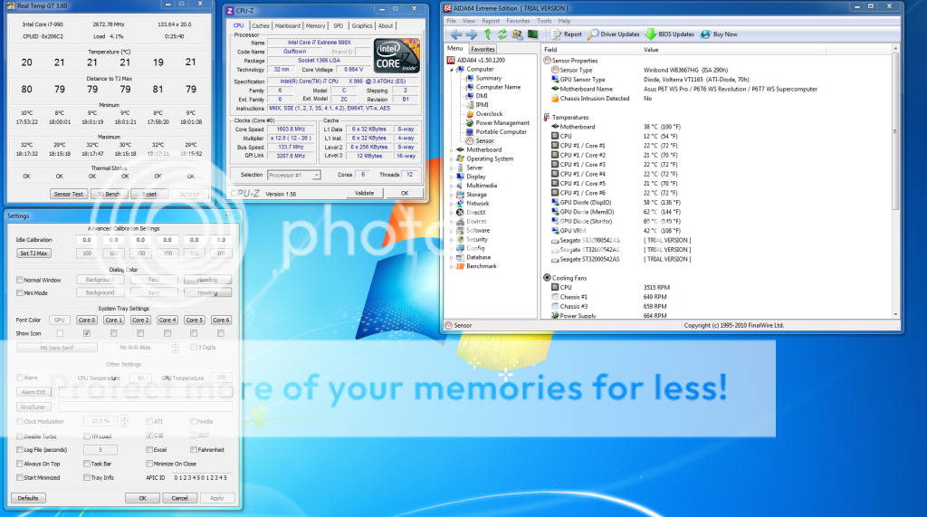Enable Minimize On Close checkbox

click(x=149, y=464)
